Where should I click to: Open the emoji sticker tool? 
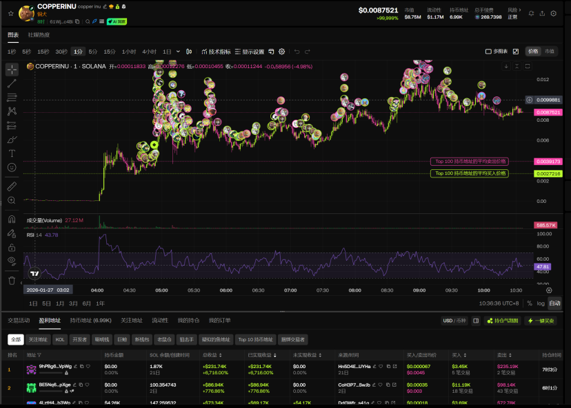click(12, 167)
